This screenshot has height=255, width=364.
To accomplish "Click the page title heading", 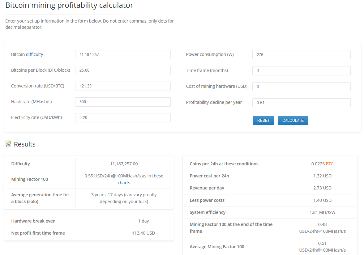I will [69, 5].
